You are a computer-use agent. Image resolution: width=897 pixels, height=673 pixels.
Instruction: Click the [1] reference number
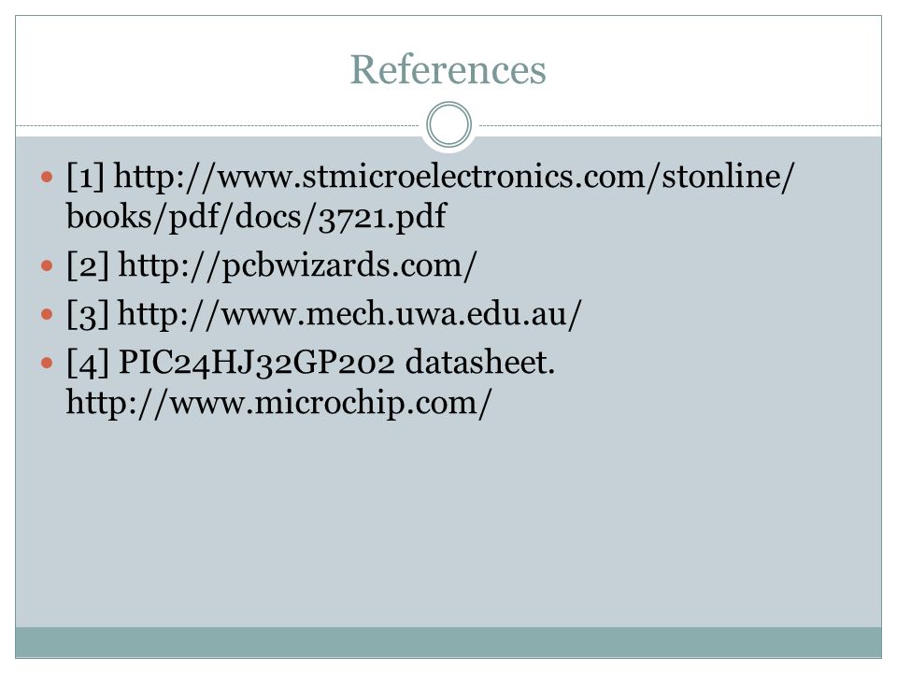point(86,177)
